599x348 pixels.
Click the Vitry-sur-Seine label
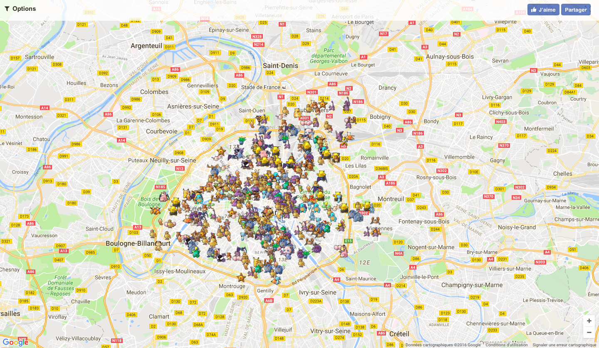[331, 331]
